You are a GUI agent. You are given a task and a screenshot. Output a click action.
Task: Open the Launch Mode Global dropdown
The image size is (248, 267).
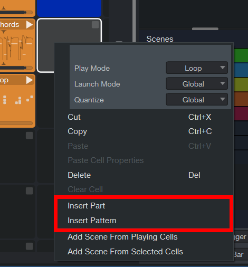pyautogui.click(x=197, y=84)
